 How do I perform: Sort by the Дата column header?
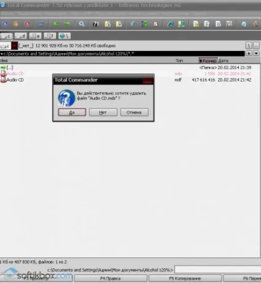pos(239,61)
